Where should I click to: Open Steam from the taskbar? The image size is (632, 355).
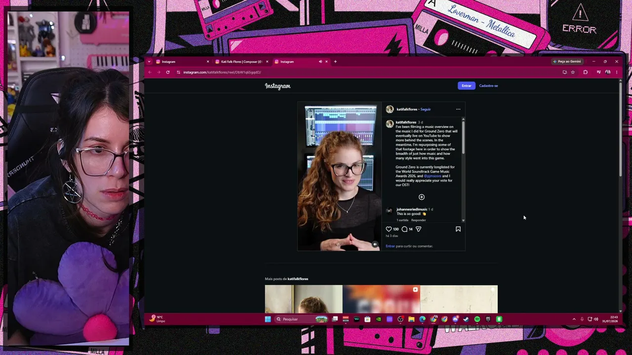click(466, 319)
